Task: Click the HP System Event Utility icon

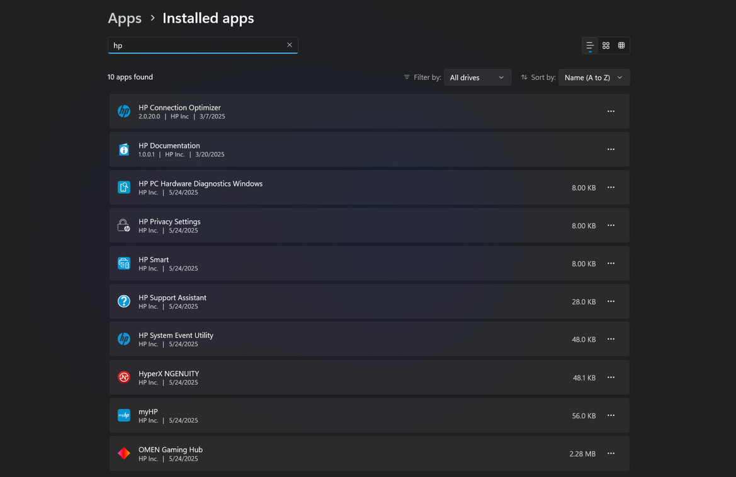Action: coord(124,339)
